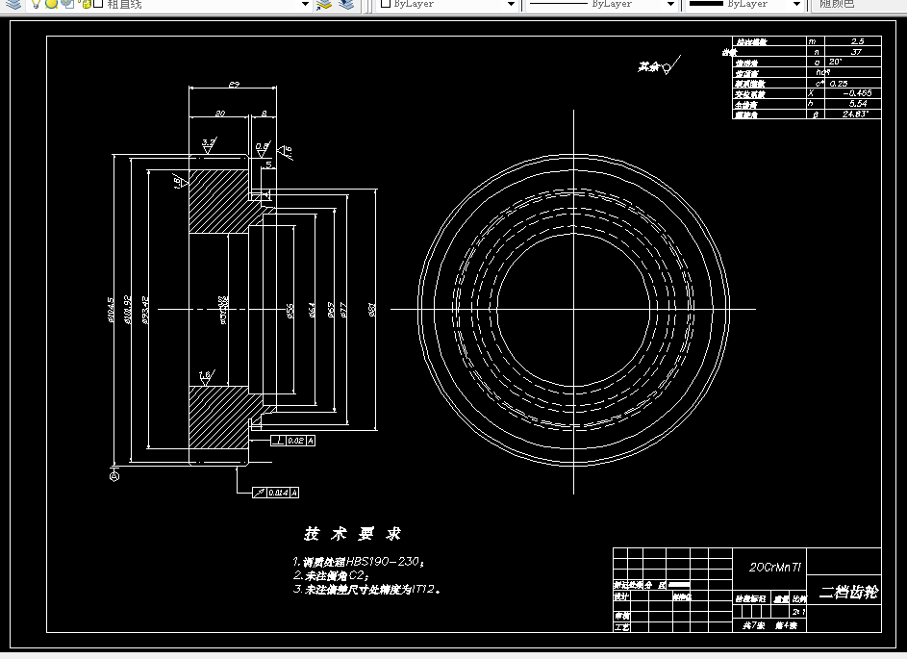
Task: Click the 设计 cell in title block
Action: tap(621, 596)
